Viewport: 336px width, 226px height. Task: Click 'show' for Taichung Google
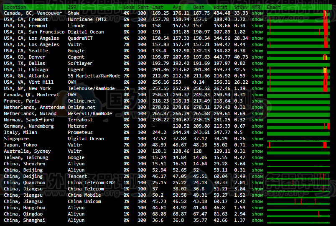coord(257,157)
